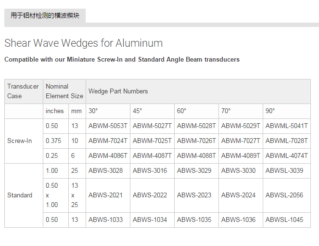Viewport: 319px width, 246px height.
Task: Click the 70° angle column header
Action: coord(226,111)
